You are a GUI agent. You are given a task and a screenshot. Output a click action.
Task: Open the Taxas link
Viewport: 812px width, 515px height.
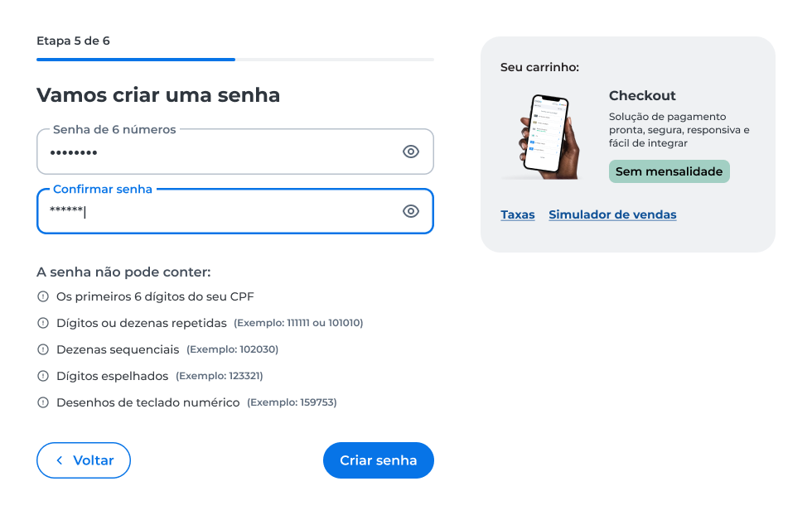[517, 214]
